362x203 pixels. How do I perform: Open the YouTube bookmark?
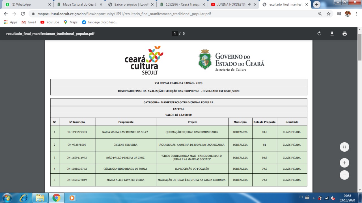pos(50,22)
